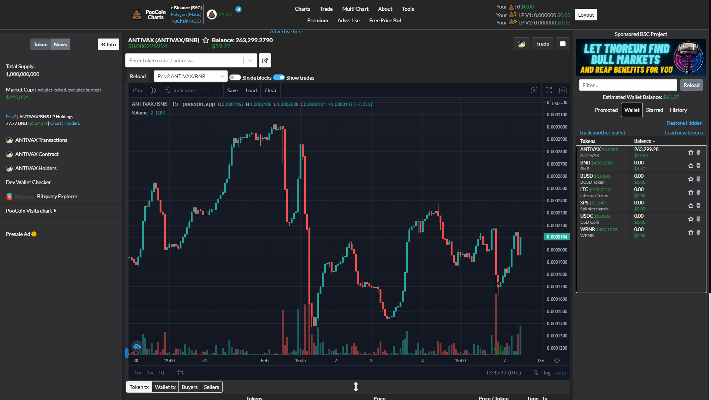
Task: Toggle percent scale mode
Action: (x=535, y=373)
